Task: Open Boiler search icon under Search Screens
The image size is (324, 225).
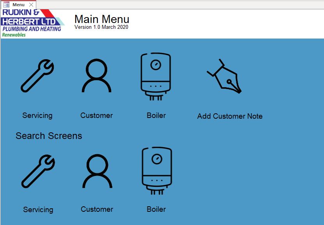Action: (157, 171)
